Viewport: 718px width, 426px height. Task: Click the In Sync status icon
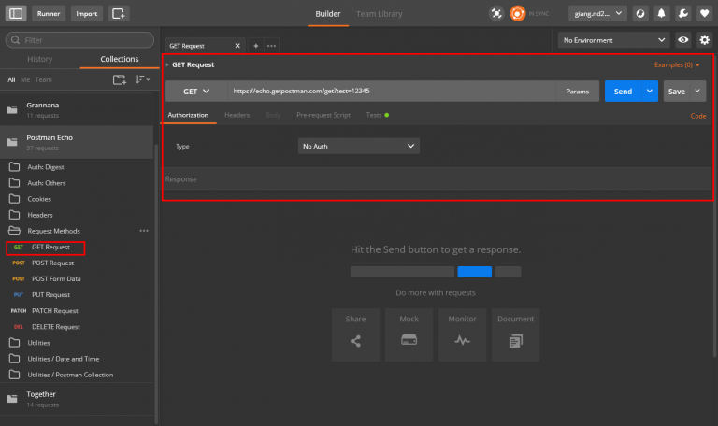click(x=518, y=14)
